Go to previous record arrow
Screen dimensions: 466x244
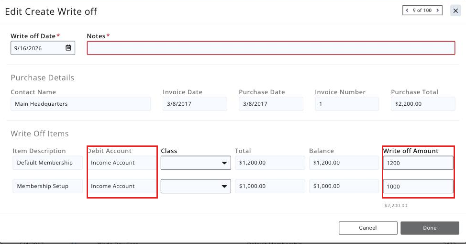pos(407,11)
